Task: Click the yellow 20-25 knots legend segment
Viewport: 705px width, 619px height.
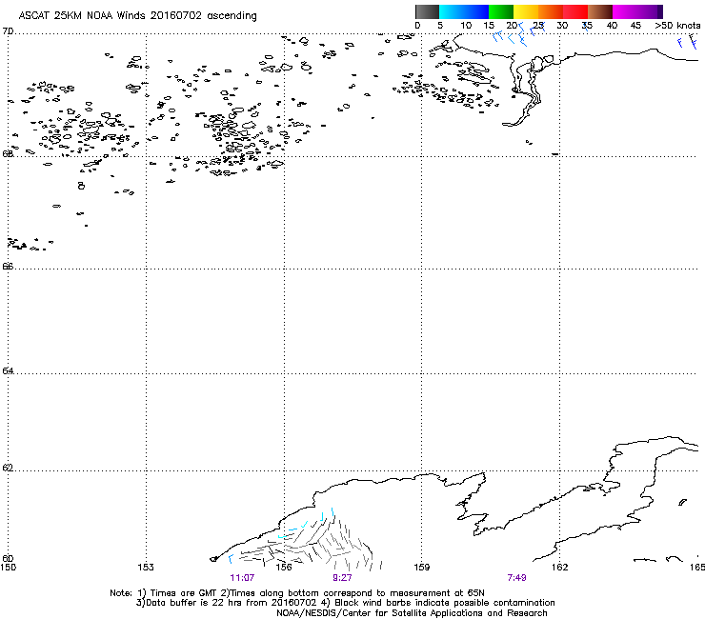Action: point(526,11)
